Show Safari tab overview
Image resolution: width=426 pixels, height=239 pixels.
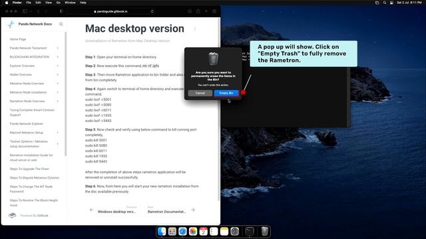pos(214,11)
